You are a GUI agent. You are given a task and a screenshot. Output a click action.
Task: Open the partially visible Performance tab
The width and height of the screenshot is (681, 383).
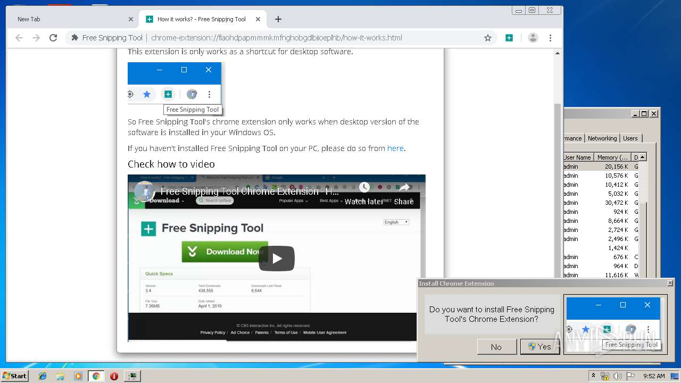point(574,138)
